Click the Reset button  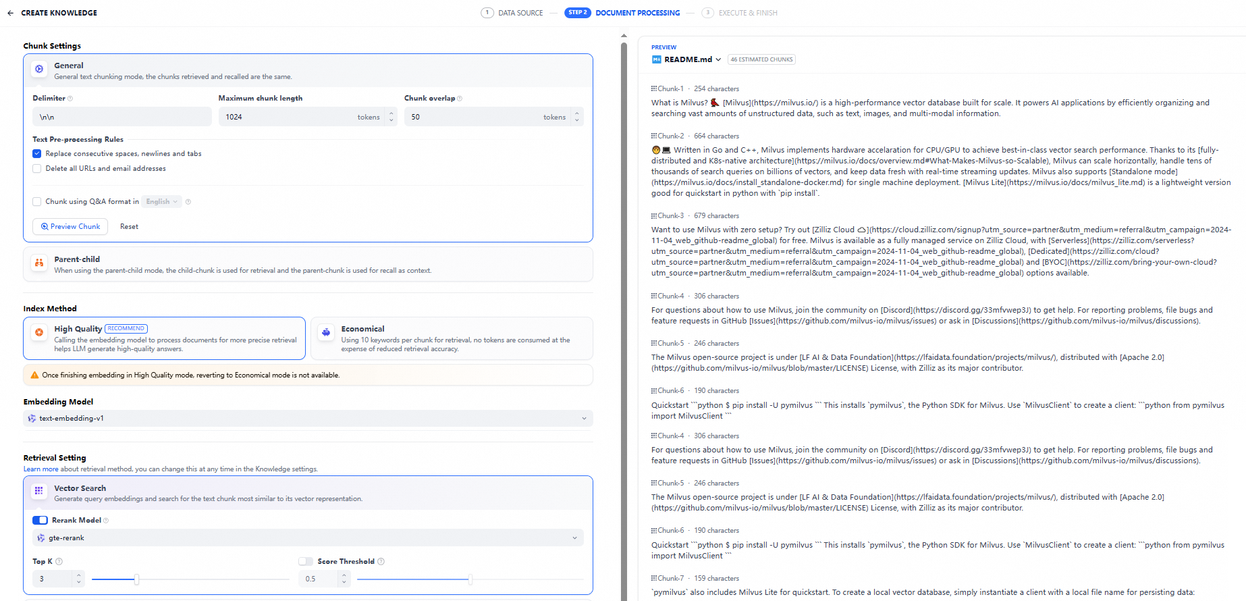[x=129, y=227]
